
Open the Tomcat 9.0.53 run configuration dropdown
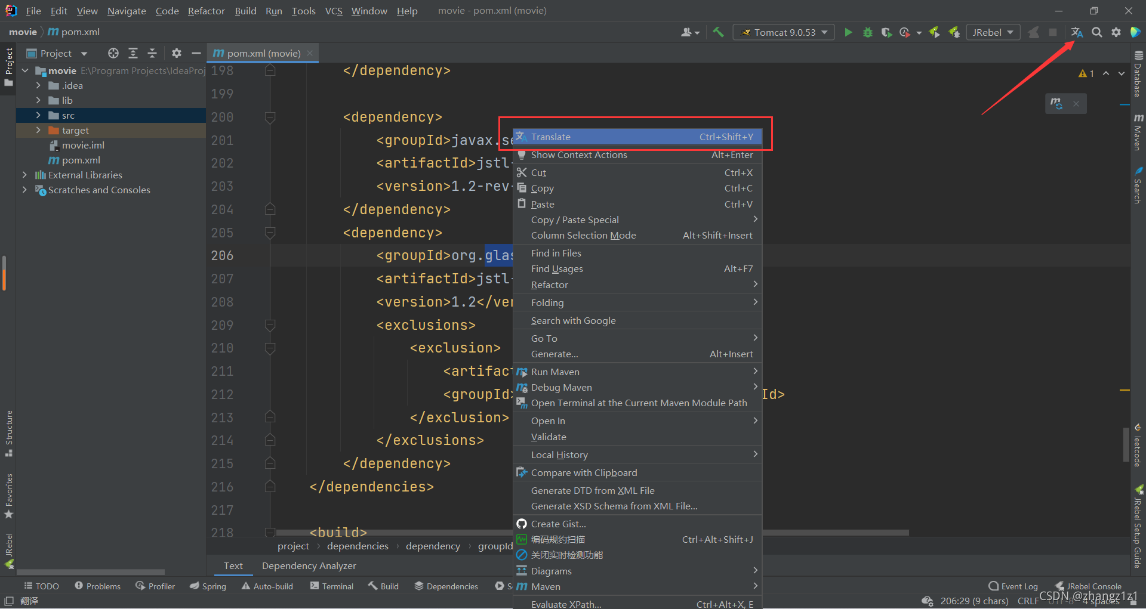click(x=784, y=32)
